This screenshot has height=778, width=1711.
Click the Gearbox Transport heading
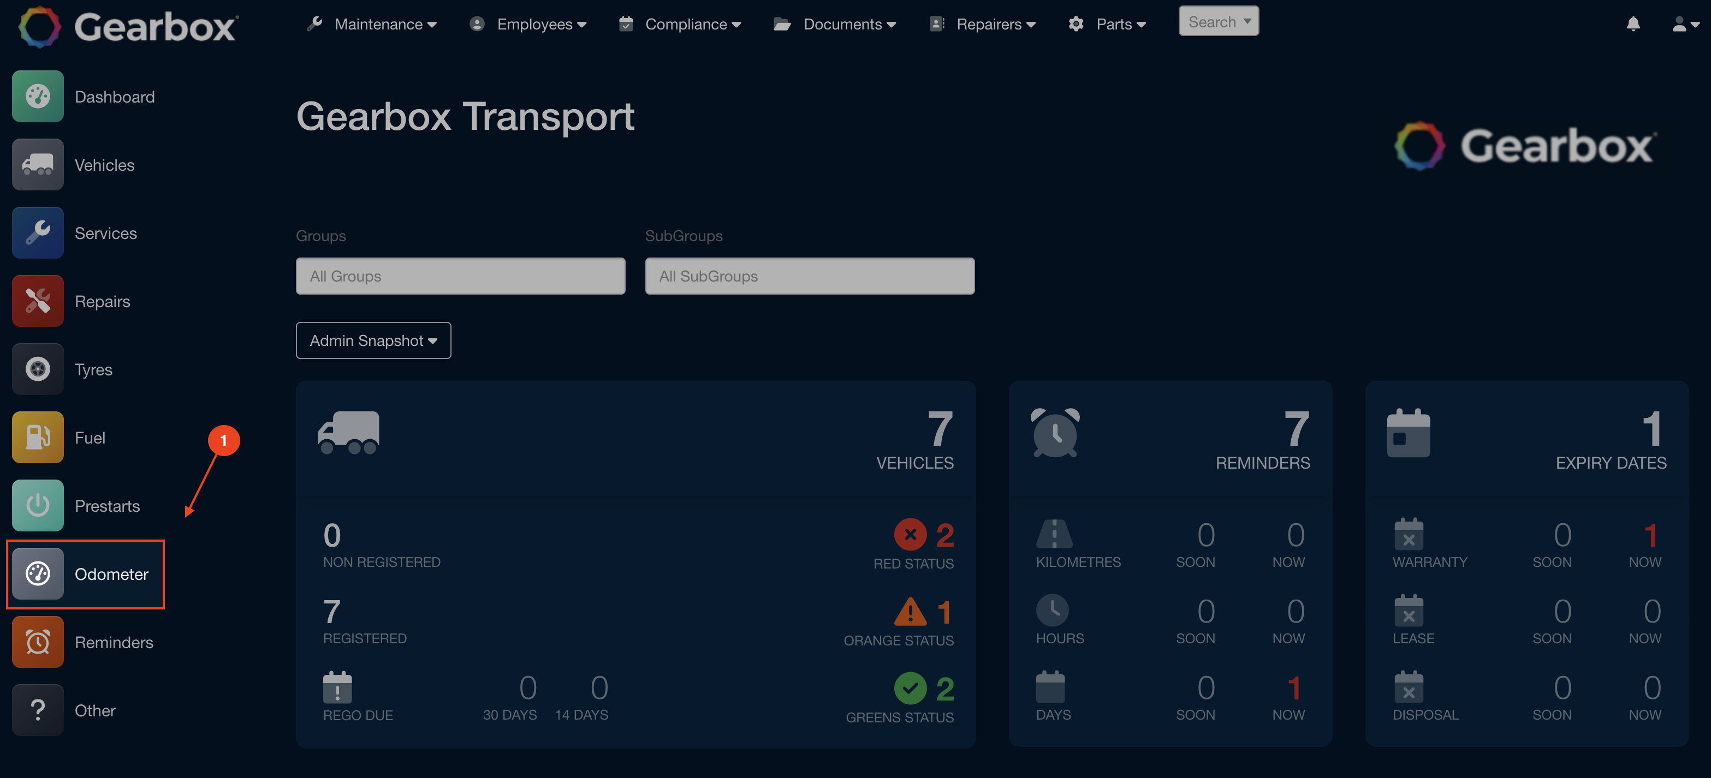click(465, 117)
